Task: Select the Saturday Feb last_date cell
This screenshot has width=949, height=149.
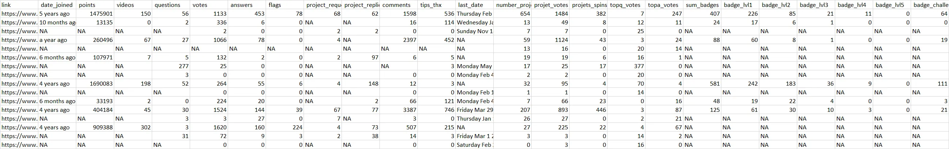Action: click(x=474, y=145)
